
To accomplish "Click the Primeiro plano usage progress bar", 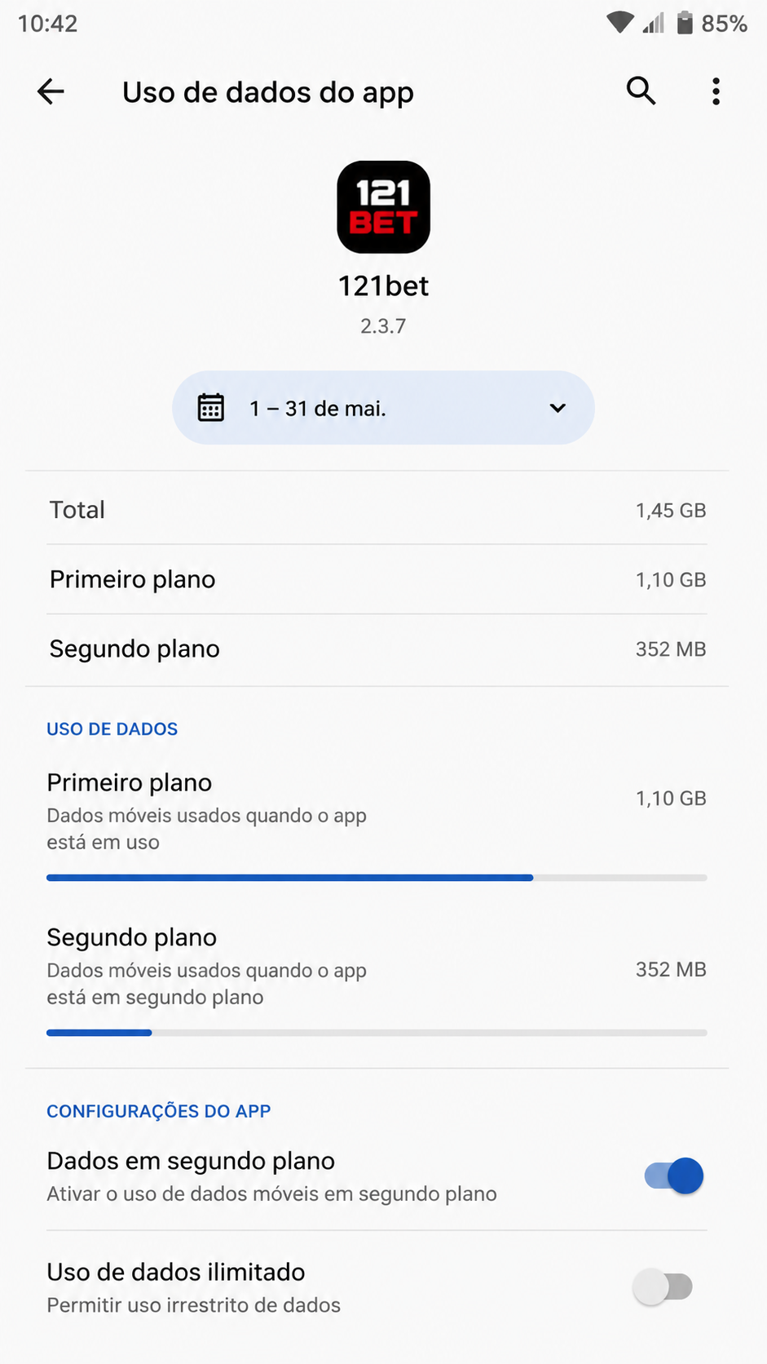I will click(377, 878).
